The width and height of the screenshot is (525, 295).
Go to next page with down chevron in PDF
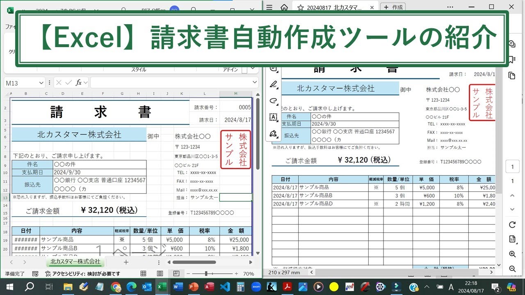[512, 209]
